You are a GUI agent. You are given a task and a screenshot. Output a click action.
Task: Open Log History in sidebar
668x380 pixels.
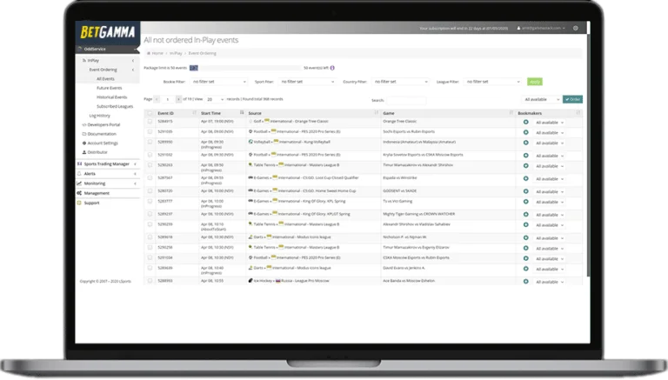coord(99,116)
